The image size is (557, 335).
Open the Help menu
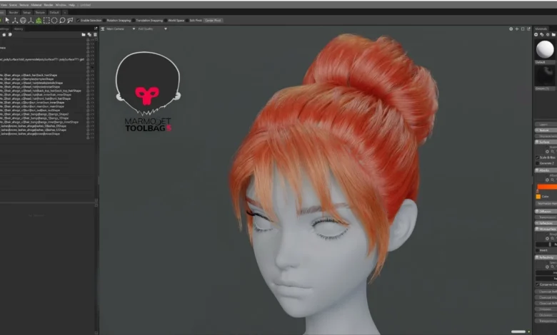click(x=71, y=5)
